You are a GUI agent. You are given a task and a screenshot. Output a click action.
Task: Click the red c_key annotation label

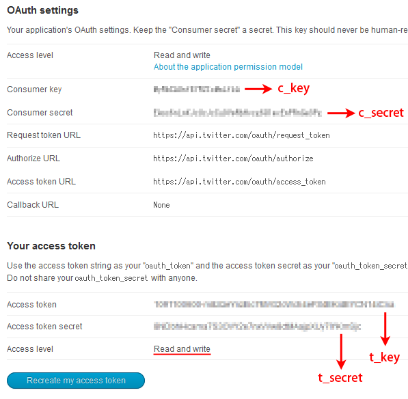click(x=293, y=88)
